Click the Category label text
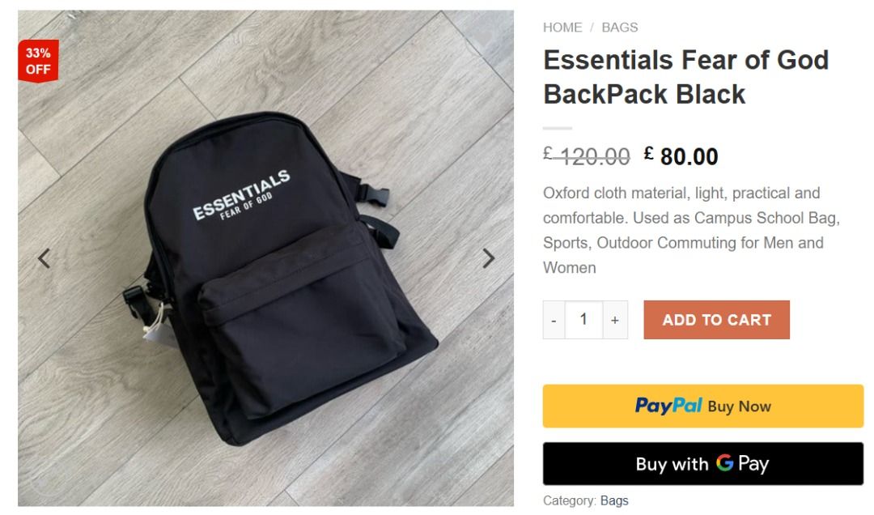The height and width of the screenshot is (515, 874). 569,500
